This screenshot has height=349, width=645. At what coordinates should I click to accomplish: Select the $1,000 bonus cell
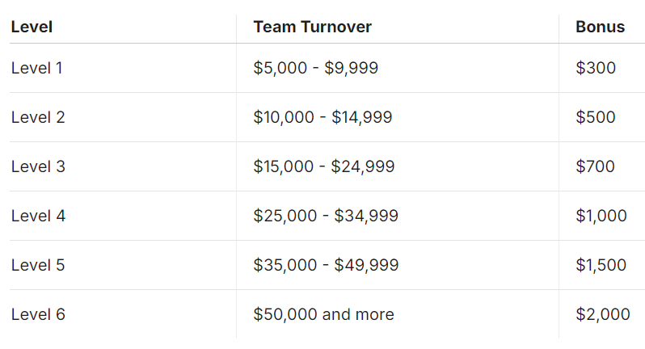[601, 216]
